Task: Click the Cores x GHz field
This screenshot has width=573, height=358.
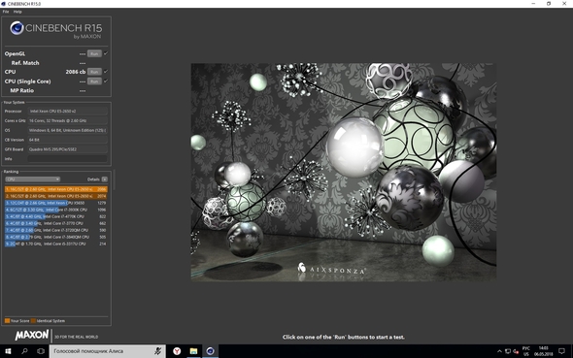Action: coord(68,120)
